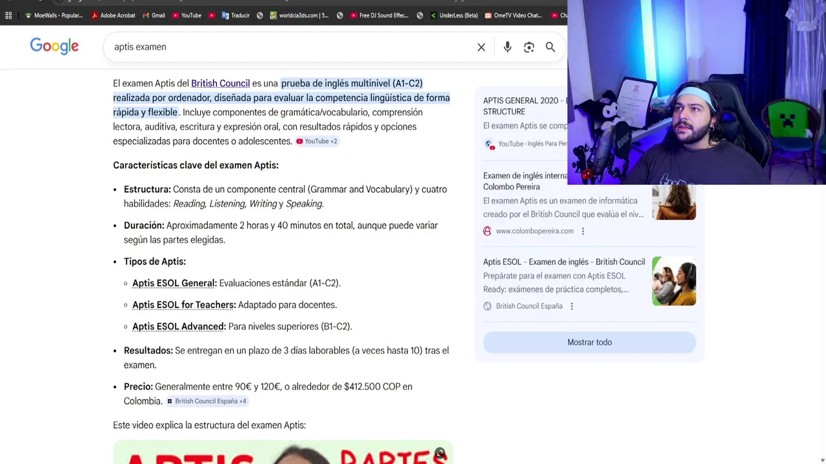The height and width of the screenshot is (464, 826).
Task: Edit the 'aptis examen' search field
Action: point(290,47)
